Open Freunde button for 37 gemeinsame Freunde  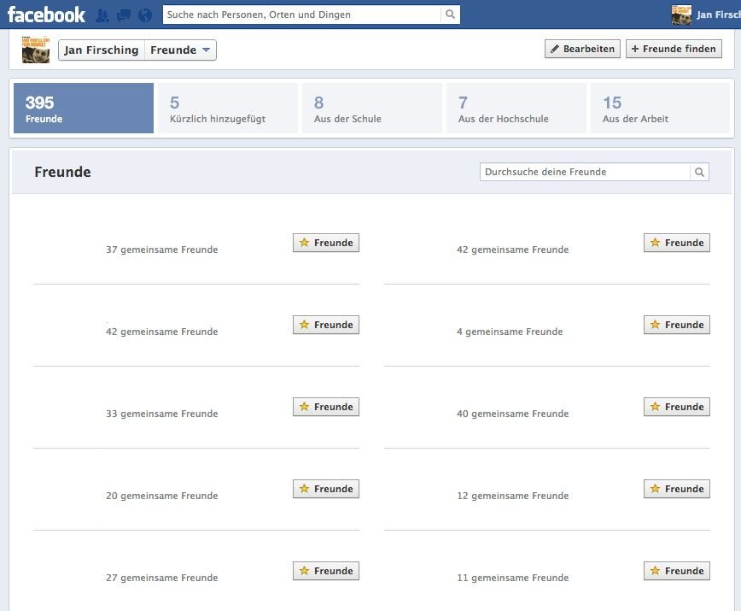[x=326, y=243]
